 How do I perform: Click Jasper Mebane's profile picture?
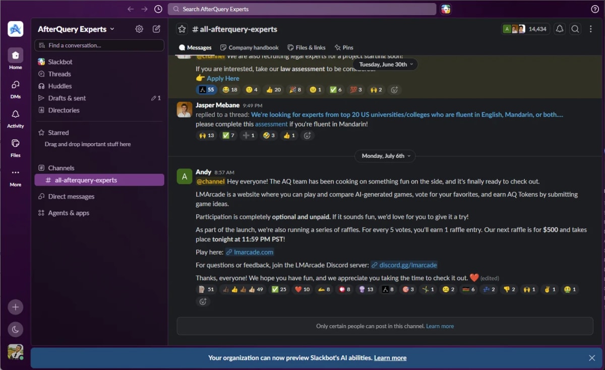click(184, 109)
